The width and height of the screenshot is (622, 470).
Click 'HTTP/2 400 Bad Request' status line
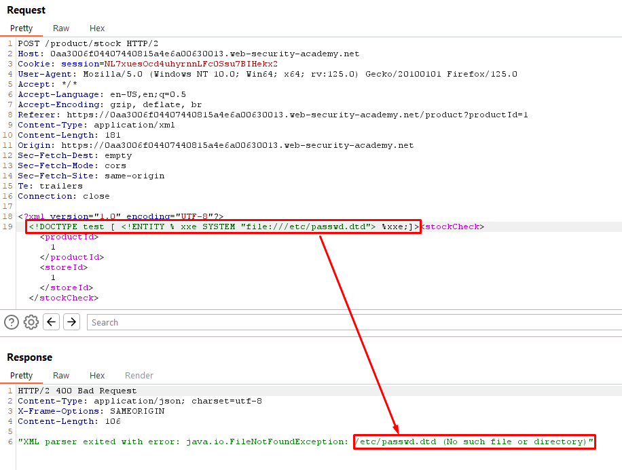click(x=77, y=391)
